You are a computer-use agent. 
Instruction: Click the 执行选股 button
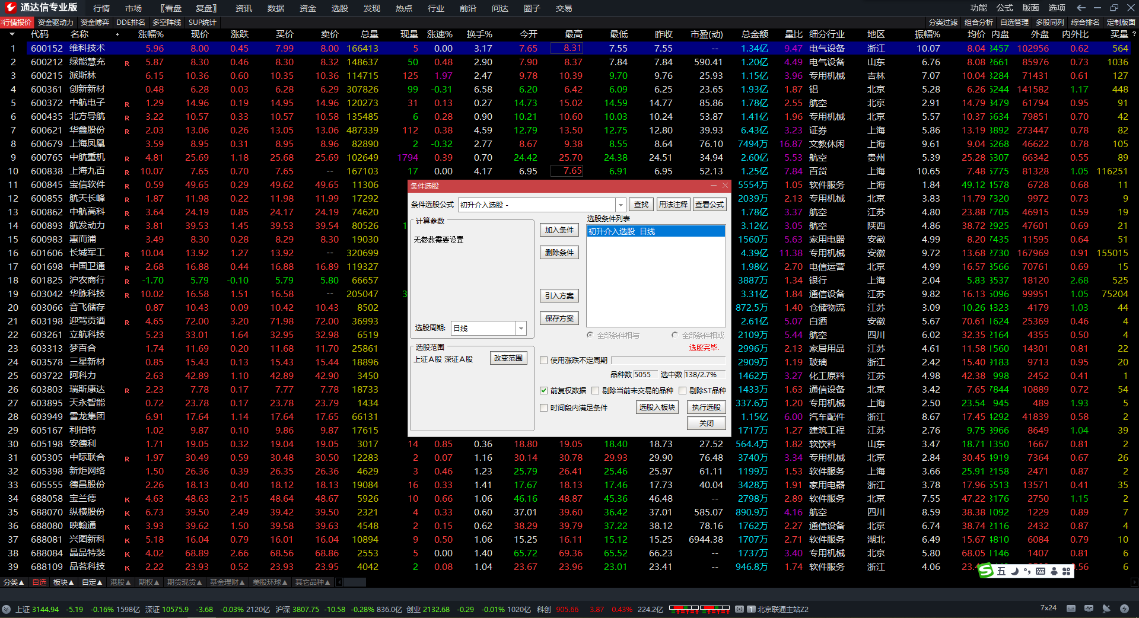pyautogui.click(x=706, y=407)
